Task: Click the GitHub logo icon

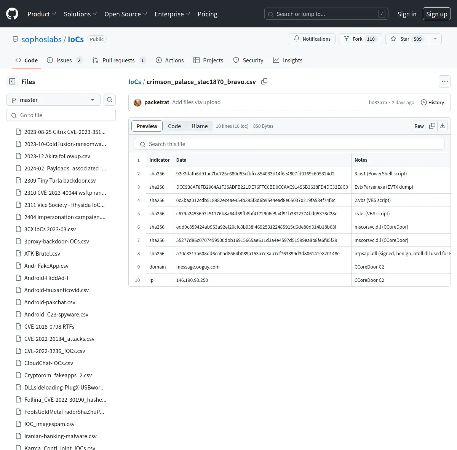Action: pos(12,14)
